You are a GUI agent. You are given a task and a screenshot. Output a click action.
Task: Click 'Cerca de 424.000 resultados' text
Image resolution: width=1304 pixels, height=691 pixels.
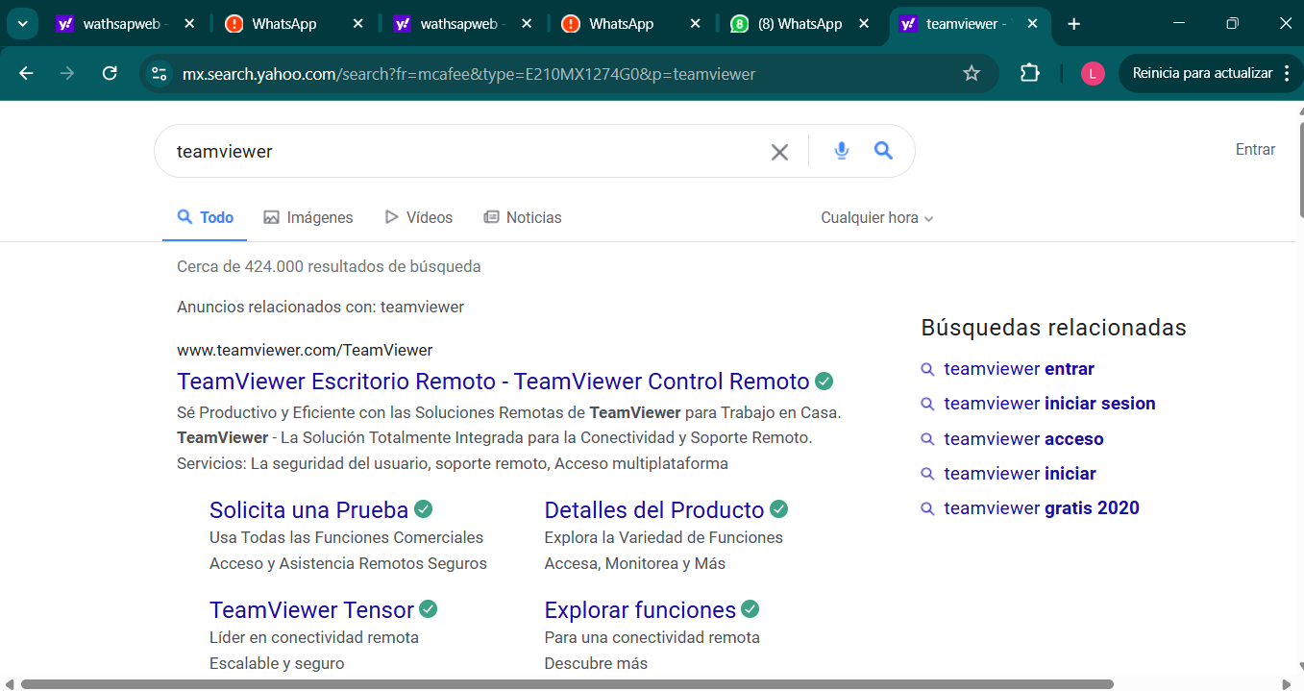click(329, 266)
